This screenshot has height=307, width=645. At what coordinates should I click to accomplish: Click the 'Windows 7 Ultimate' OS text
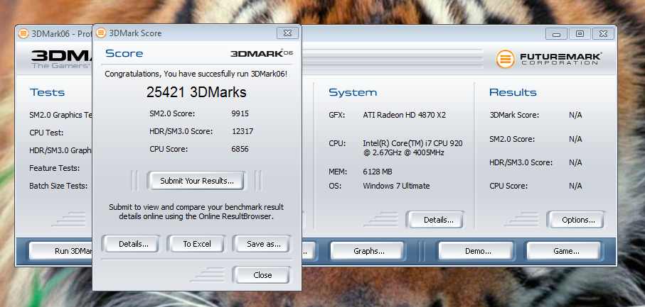tap(396, 186)
